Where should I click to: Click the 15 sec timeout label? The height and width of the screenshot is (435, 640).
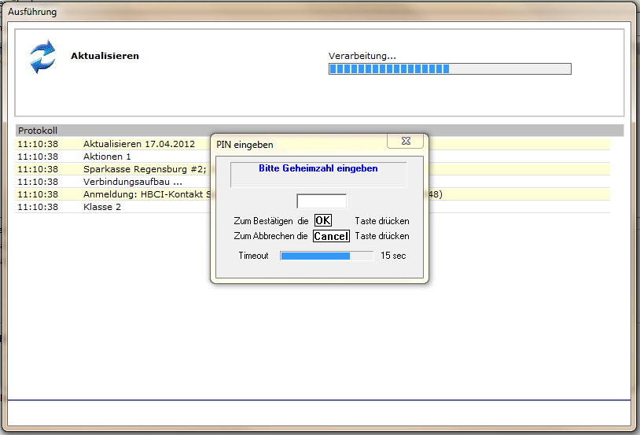tap(393, 256)
